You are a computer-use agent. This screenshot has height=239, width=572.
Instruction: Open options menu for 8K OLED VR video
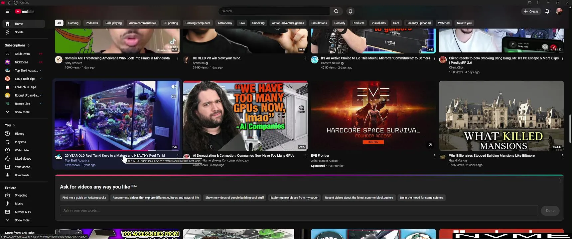306,58
